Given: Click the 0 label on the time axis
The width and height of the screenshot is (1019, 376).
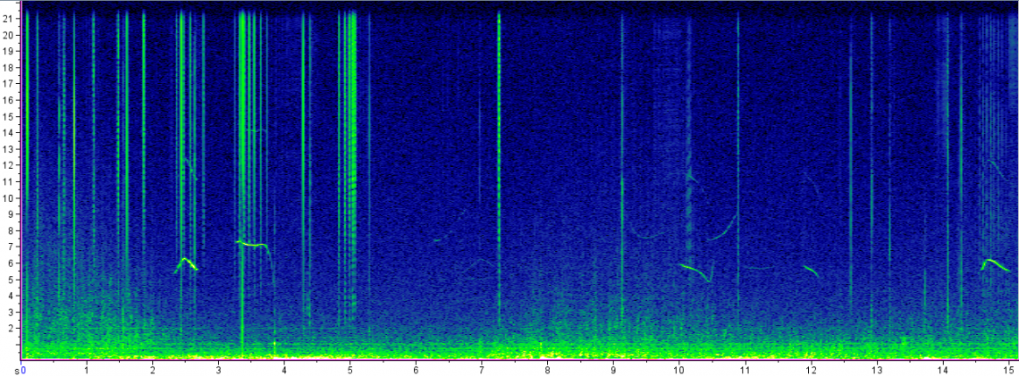Looking at the screenshot, I should click(24, 370).
